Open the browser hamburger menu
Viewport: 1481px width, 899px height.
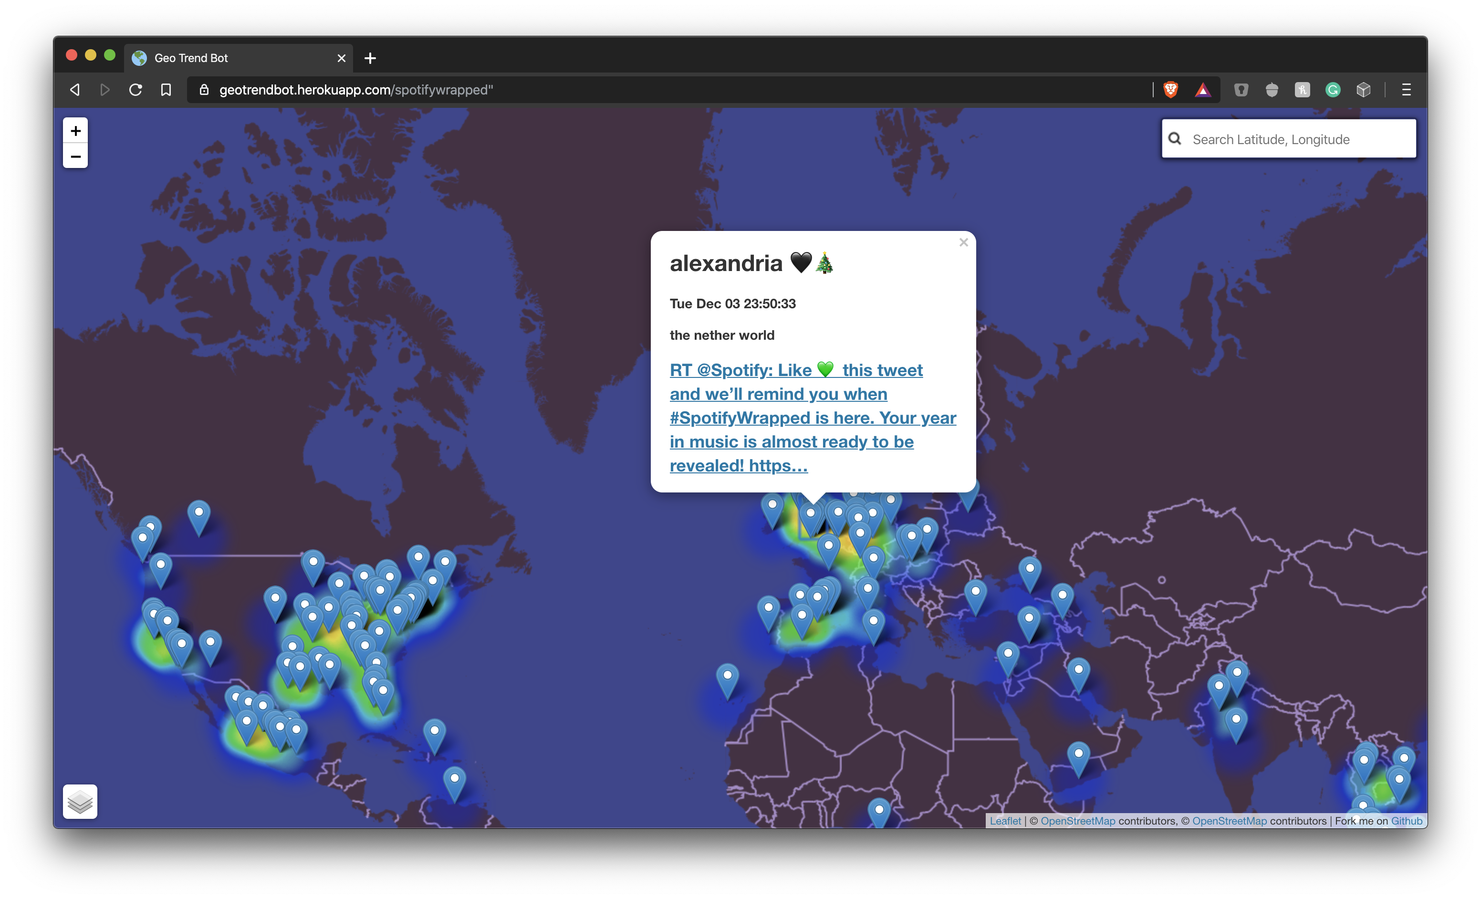coord(1406,90)
